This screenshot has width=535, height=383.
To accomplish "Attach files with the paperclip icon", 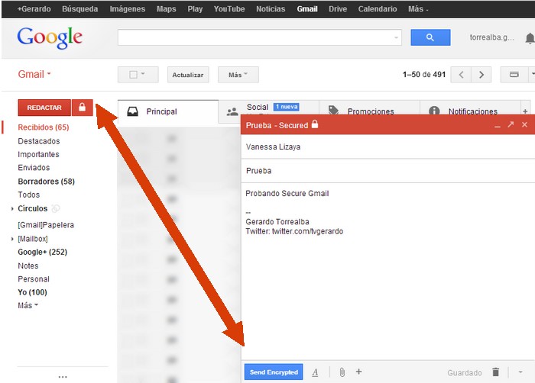I will 342,372.
